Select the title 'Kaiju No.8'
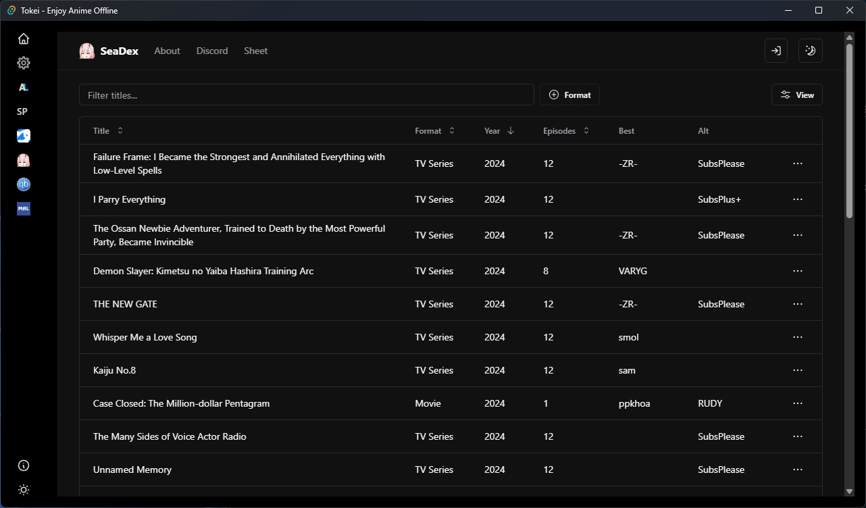This screenshot has width=866, height=508. 115,370
